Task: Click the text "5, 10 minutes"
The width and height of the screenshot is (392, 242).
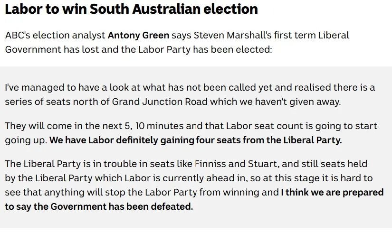Action: tap(154, 126)
